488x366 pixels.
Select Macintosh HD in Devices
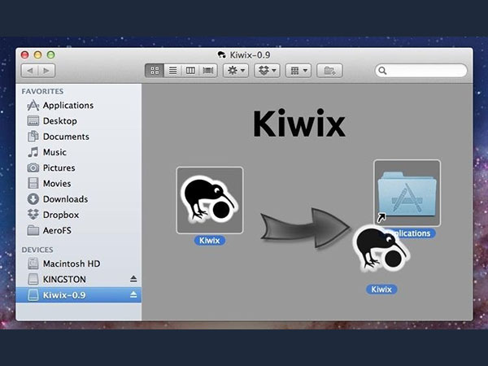pos(72,264)
